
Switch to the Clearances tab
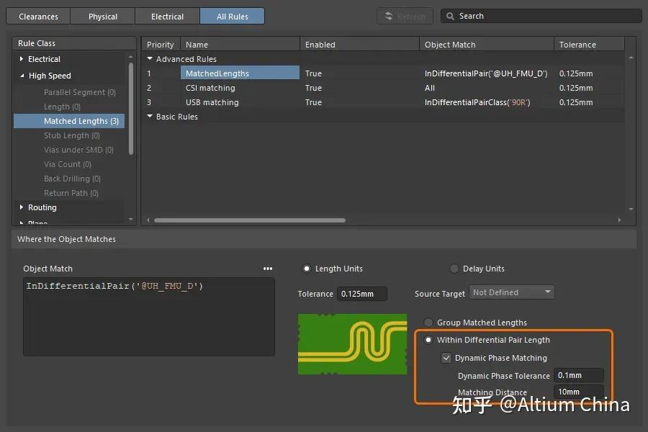coord(38,17)
